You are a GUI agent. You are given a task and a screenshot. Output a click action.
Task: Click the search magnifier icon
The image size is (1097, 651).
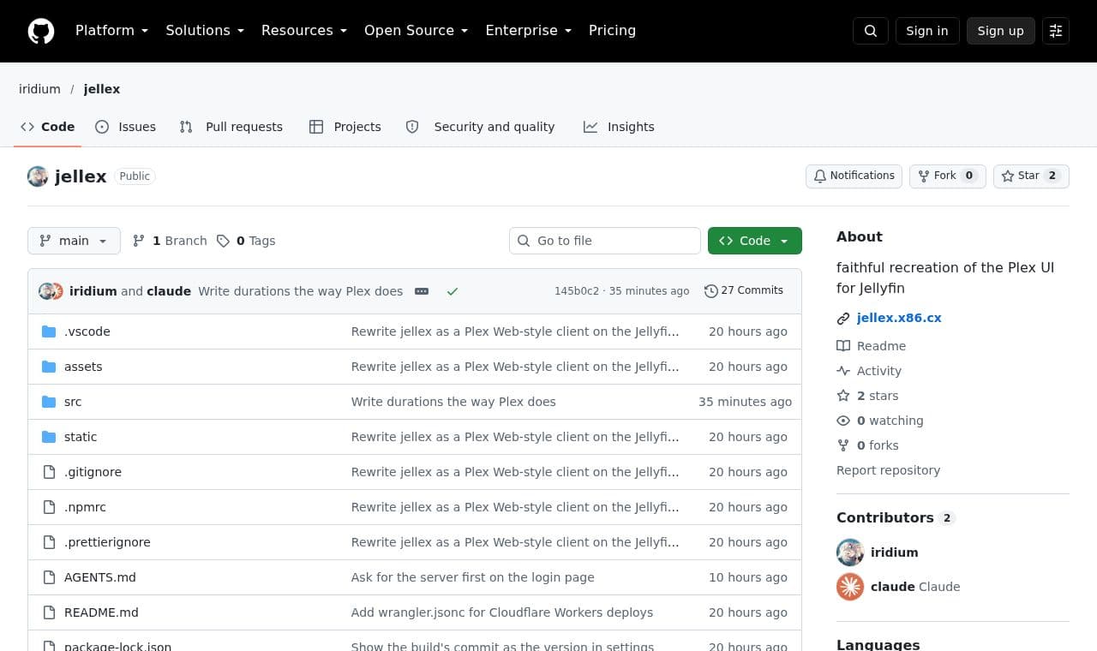(x=871, y=31)
